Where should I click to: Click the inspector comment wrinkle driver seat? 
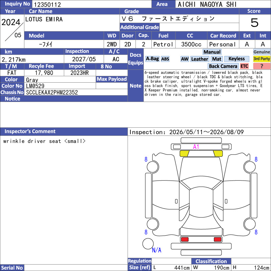point(44,141)
